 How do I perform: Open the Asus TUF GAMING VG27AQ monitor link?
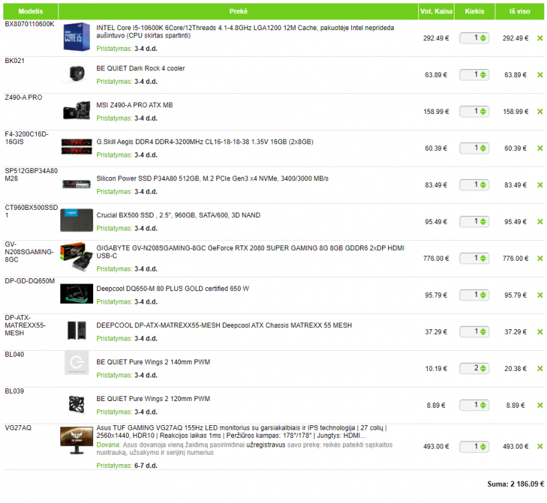pos(242,432)
